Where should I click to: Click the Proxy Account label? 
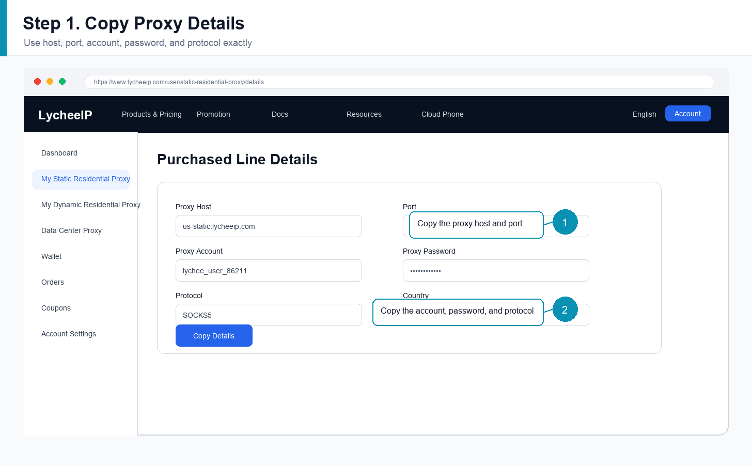click(199, 251)
